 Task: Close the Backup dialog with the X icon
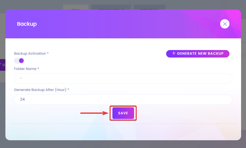click(x=225, y=24)
